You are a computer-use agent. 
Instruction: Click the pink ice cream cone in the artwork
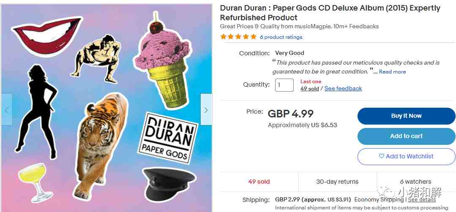tap(164, 61)
